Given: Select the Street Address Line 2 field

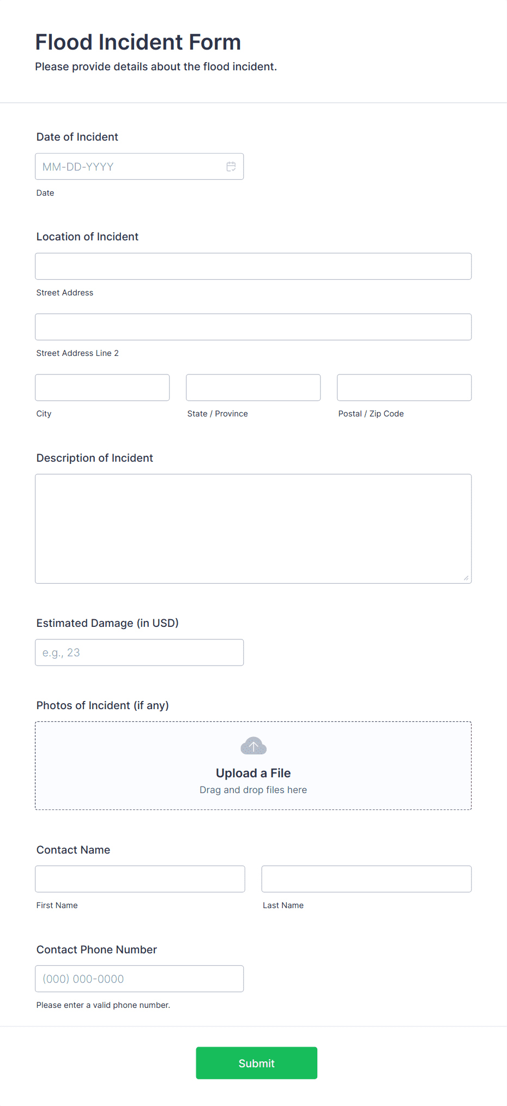Looking at the screenshot, I should pos(253,327).
